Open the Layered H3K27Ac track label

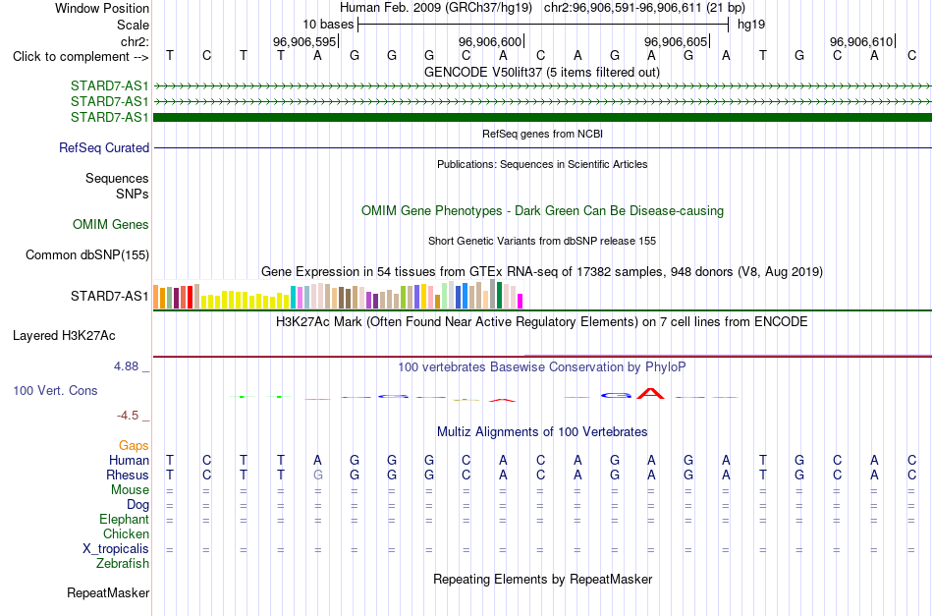[64, 336]
